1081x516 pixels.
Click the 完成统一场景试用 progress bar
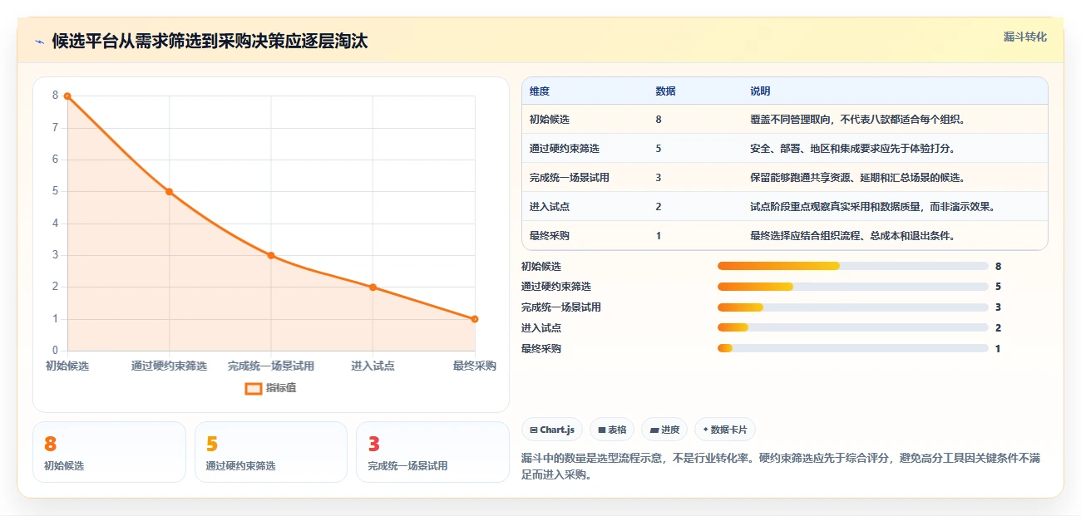click(x=852, y=307)
